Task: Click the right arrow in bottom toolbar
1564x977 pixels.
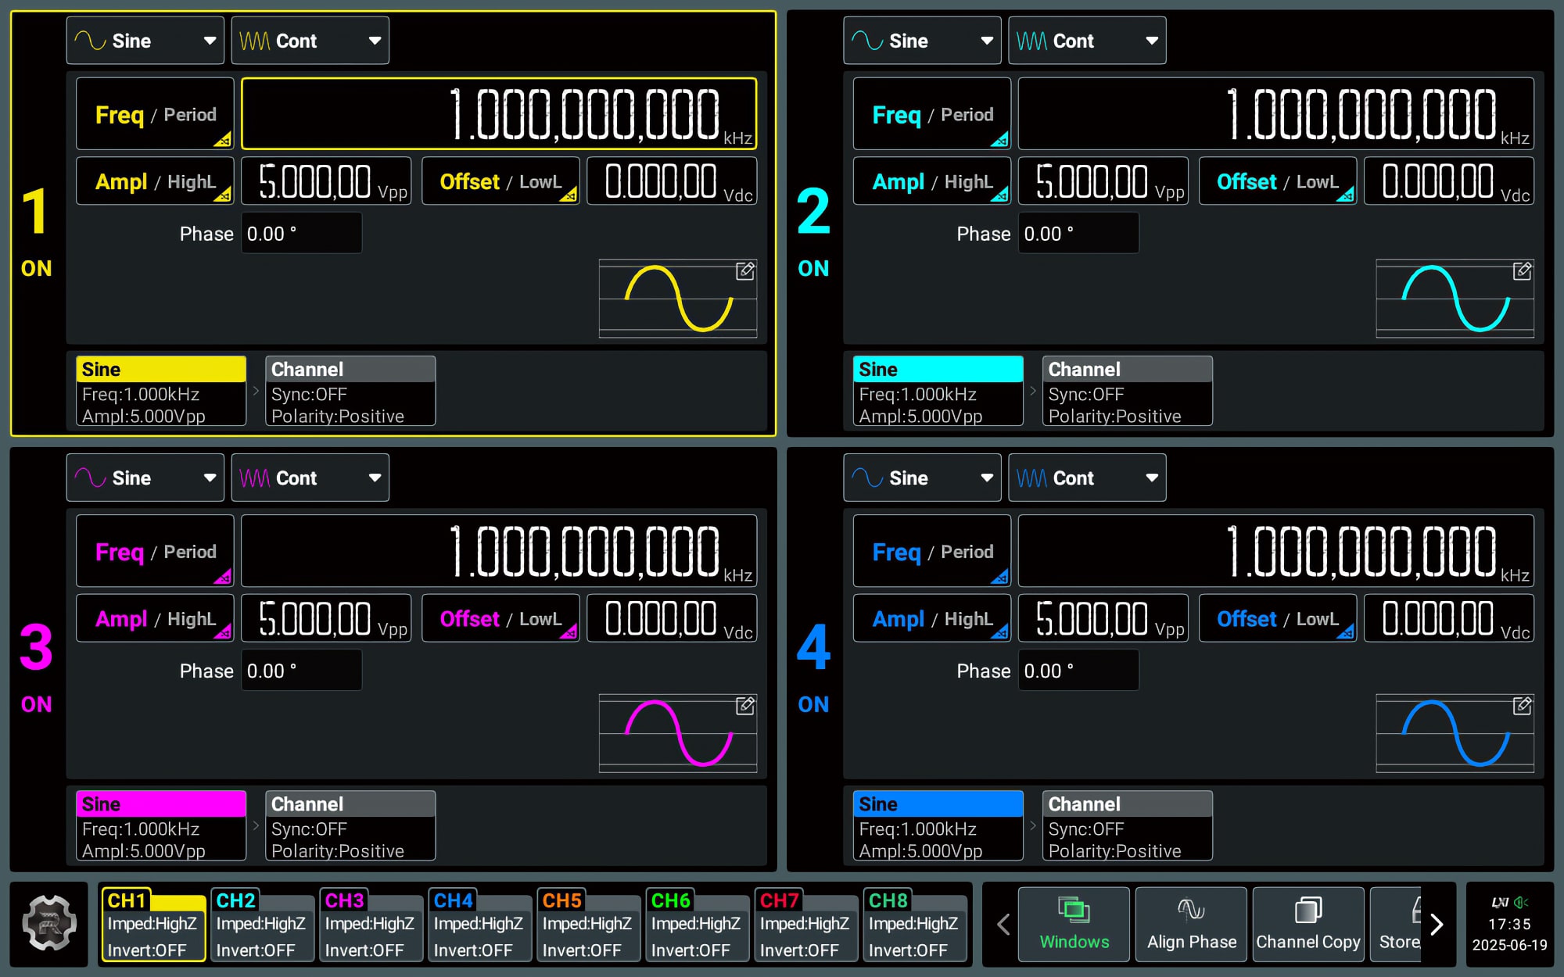Action: tap(1437, 925)
